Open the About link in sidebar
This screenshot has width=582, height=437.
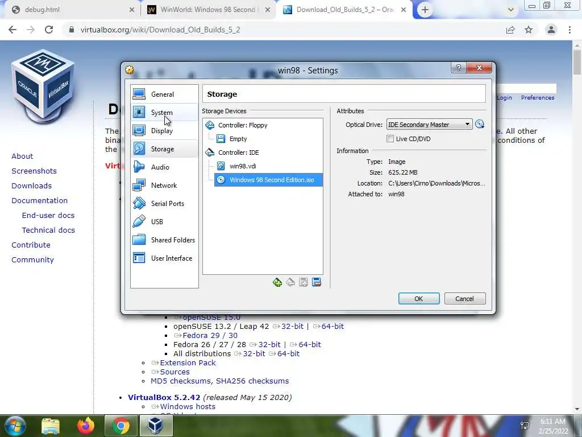pyautogui.click(x=22, y=156)
